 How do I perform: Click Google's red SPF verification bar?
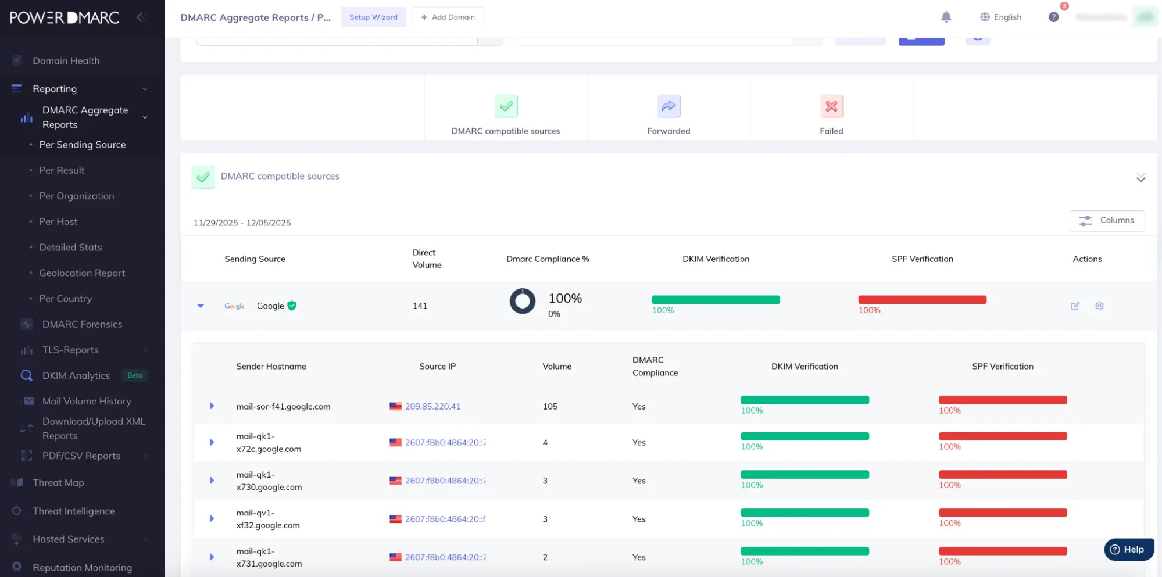922,300
